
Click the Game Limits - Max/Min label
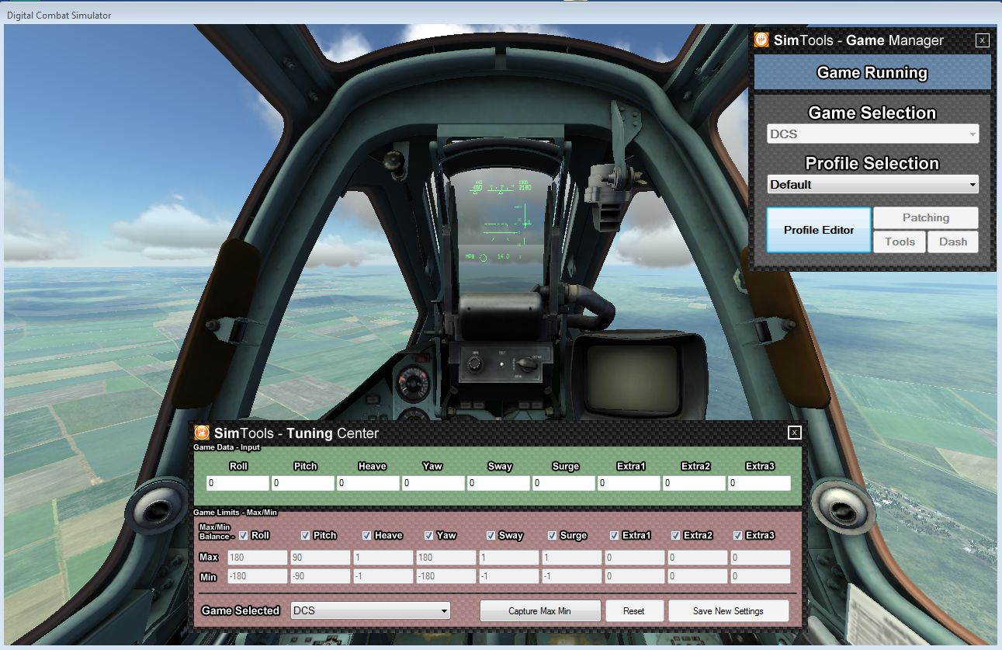[x=235, y=513]
